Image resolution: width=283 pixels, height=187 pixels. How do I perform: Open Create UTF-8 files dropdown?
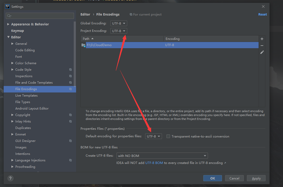(162, 156)
